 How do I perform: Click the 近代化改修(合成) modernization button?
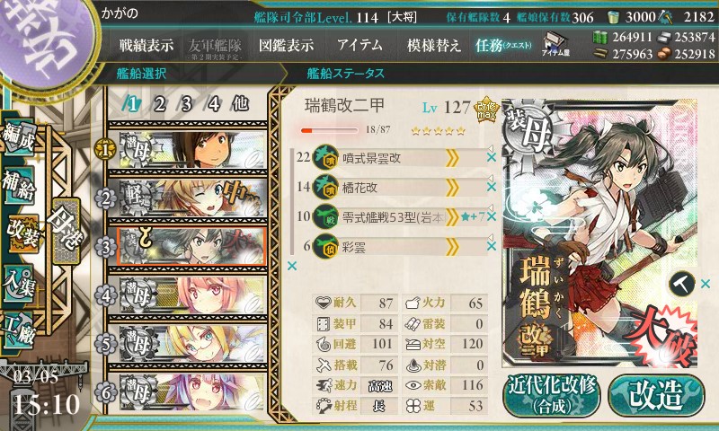point(552,396)
